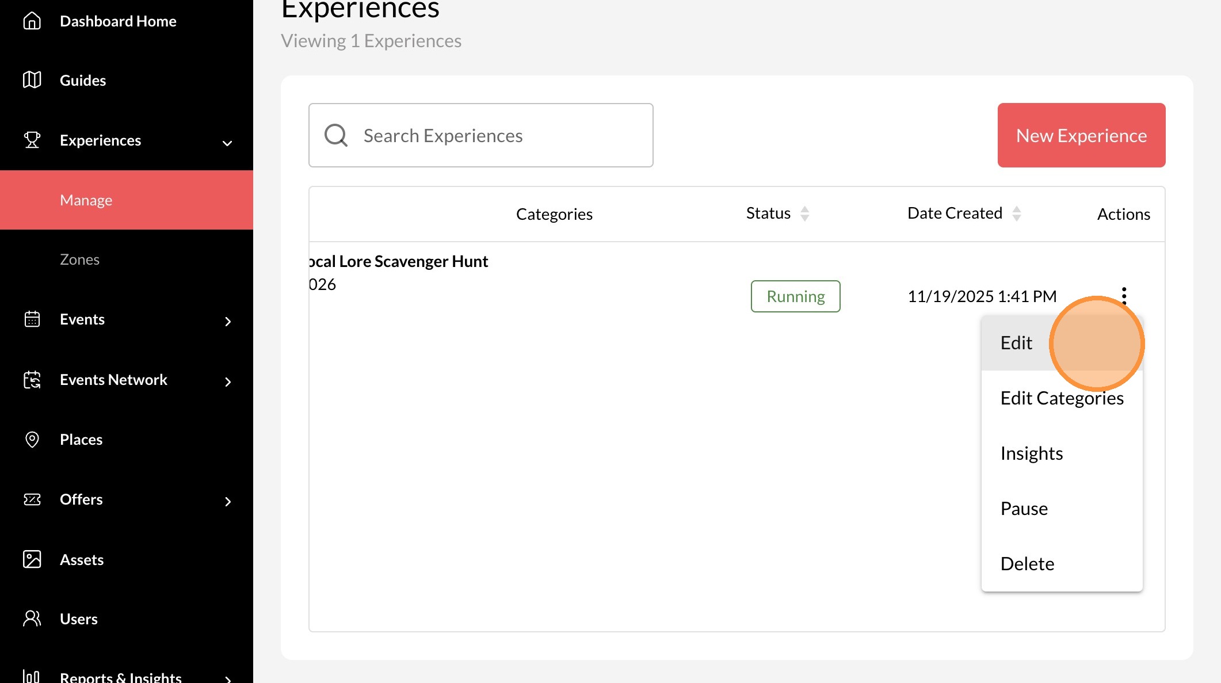
Task: Sort table by Date Created arrows
Action: tap(1016, 213)
